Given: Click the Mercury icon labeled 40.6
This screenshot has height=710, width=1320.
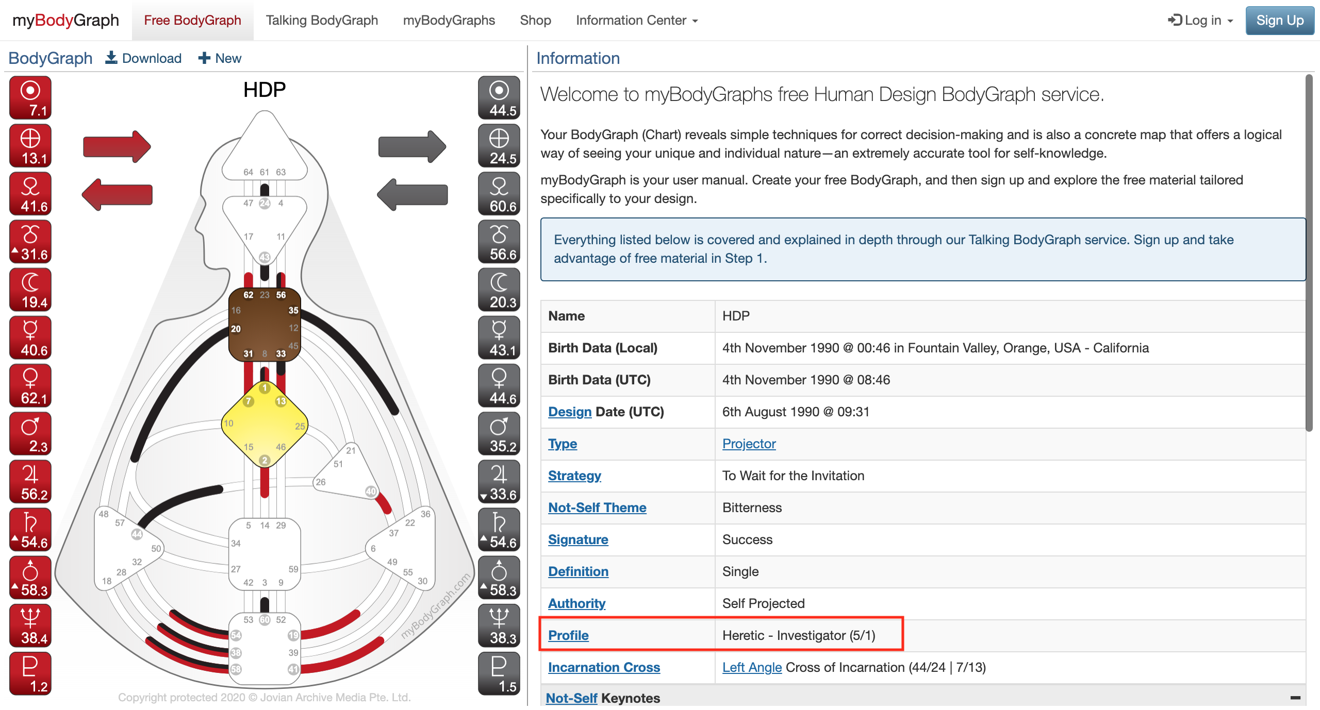Looking at the screenshot, I should (x=29, y=337).
